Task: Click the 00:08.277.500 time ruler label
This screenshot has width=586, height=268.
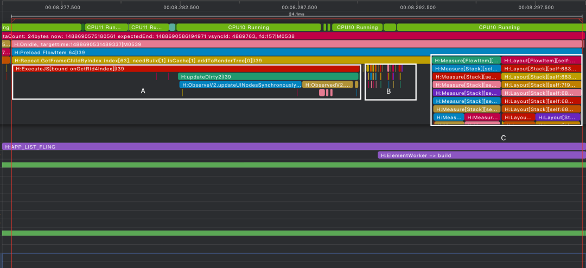Action: (62, 7)
